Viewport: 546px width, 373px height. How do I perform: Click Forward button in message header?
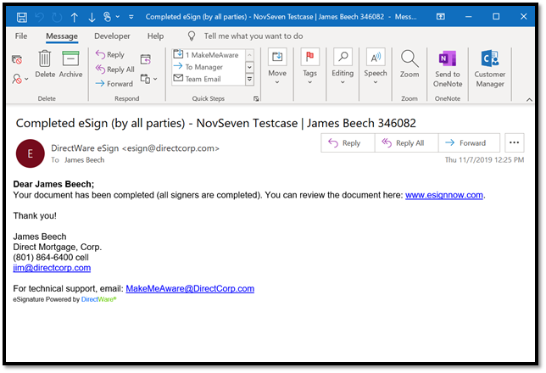pyautogui.click(x=469, y=142)
